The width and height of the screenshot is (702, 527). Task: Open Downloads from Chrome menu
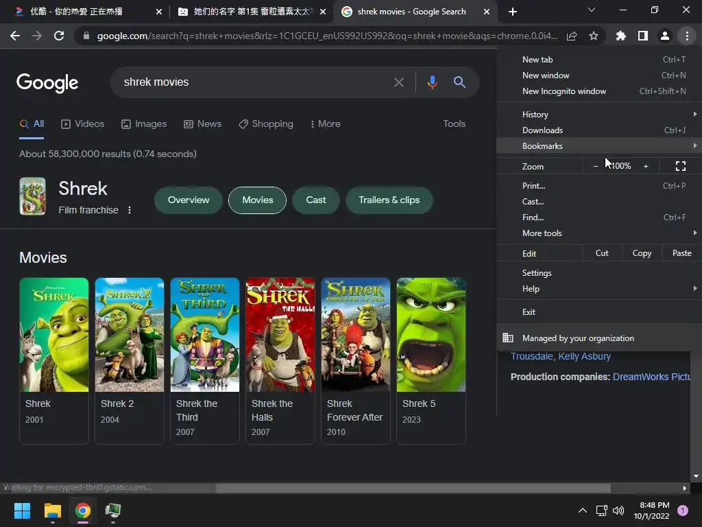tap(599, 130)
